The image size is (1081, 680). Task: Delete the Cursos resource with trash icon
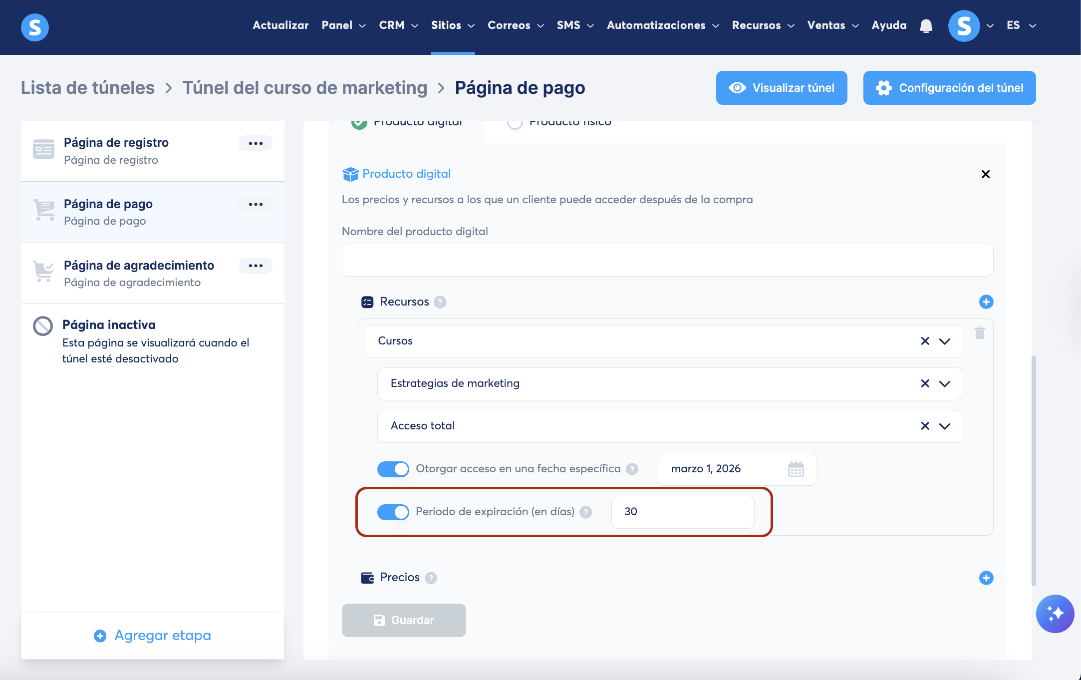pos(980,333)
